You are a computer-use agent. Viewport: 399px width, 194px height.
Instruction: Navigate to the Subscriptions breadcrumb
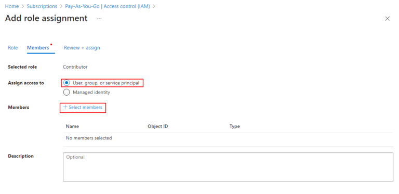(42, 6)
